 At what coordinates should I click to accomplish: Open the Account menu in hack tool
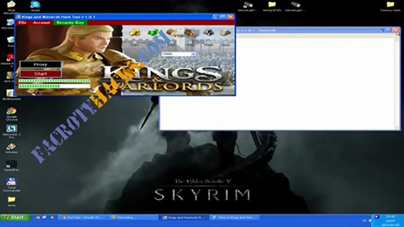coord(41,23)
